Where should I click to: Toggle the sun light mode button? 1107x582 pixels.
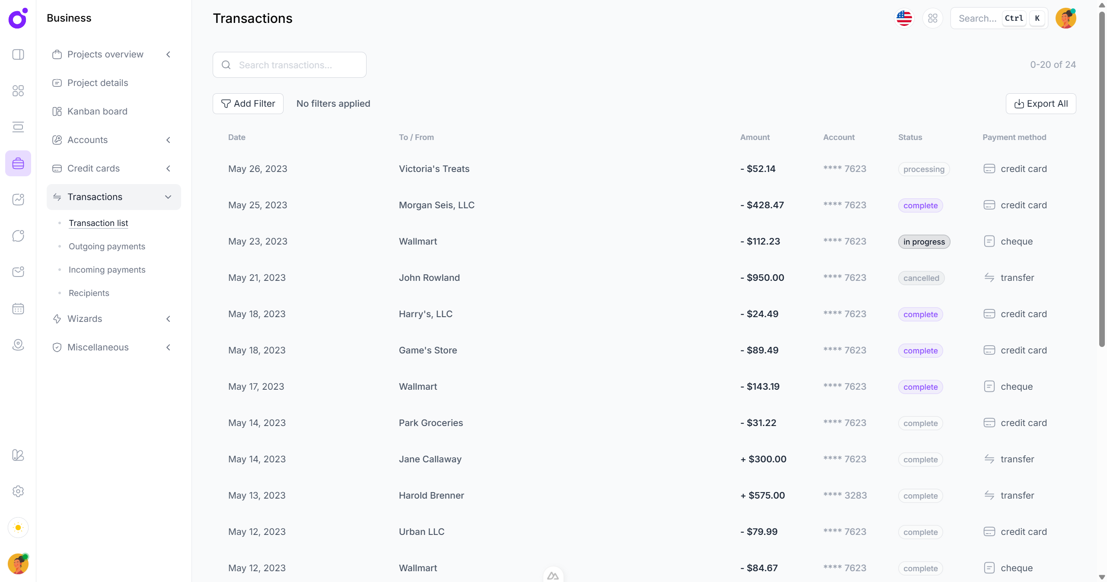click(18, 528)
